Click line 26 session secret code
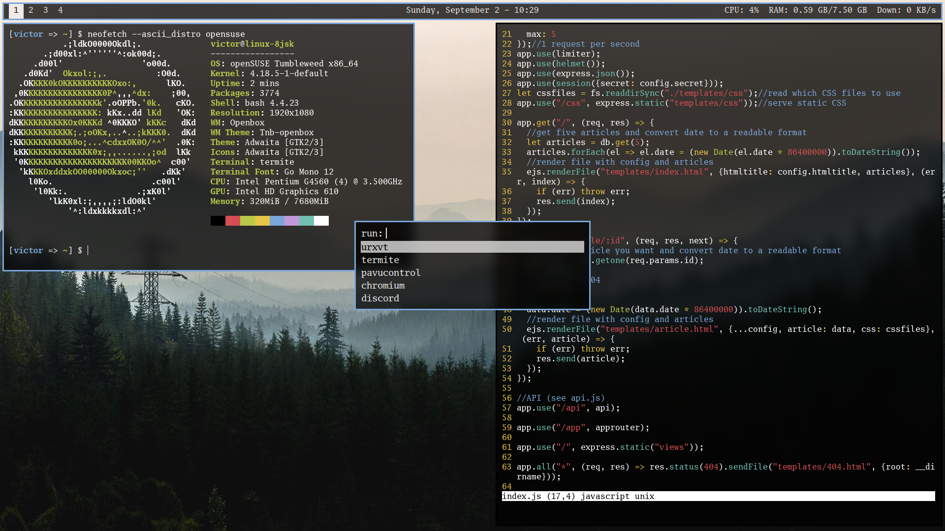This screenshot has height=531, width=945. tap(620, 84)
